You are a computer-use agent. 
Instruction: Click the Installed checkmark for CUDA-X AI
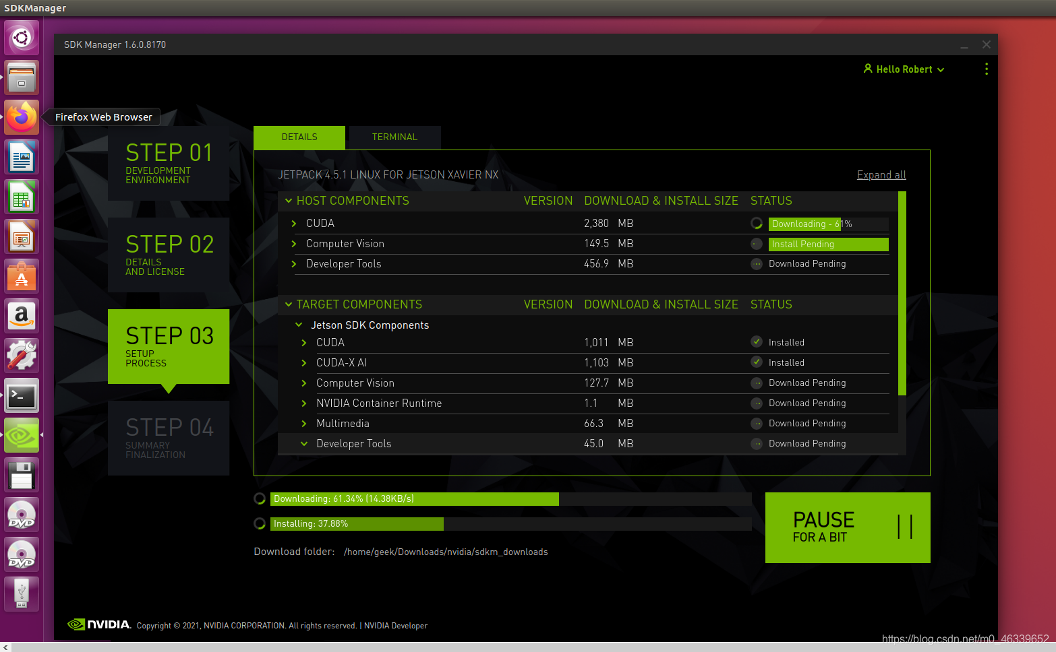pos(757,362)
